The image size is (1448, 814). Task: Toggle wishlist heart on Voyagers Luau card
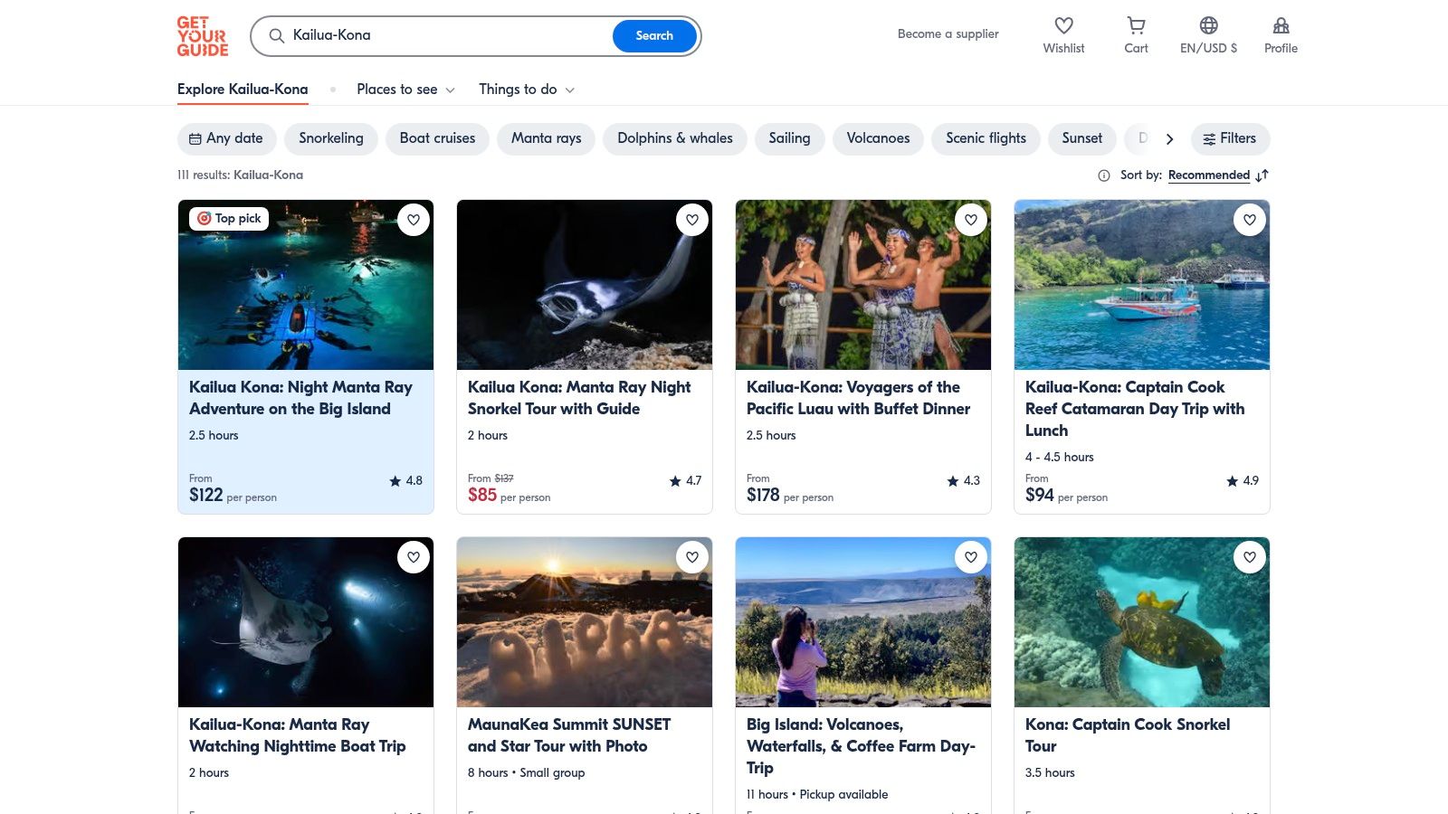[971, 220]
